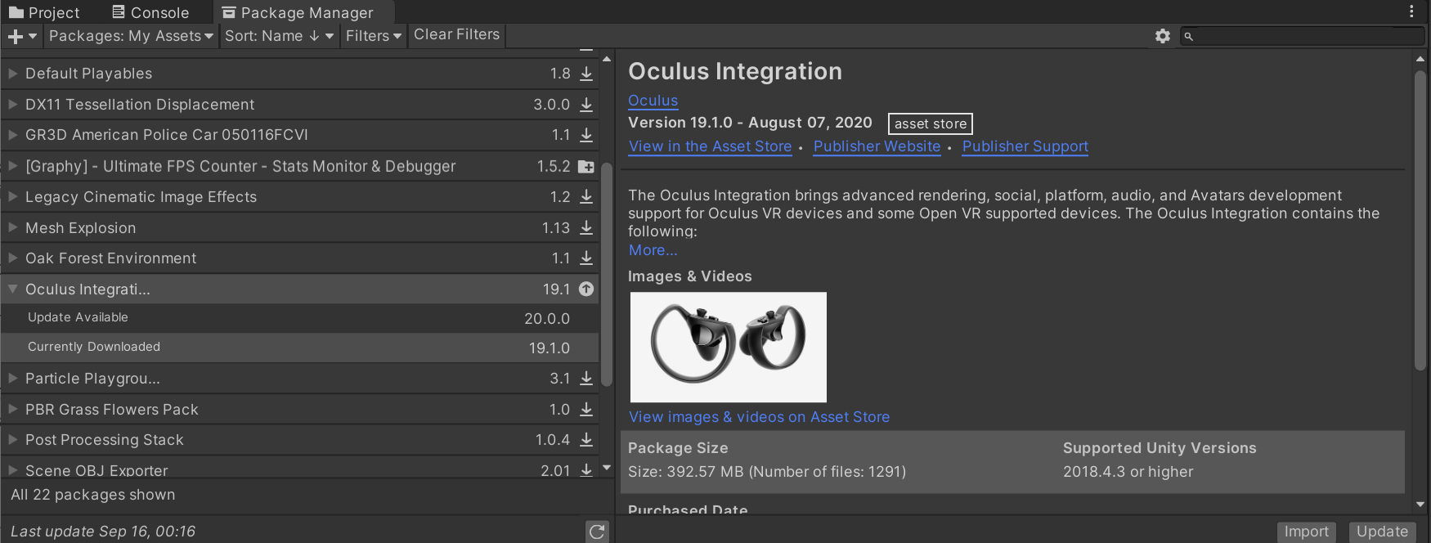
Task: Click the refresh package list icon
Action: click(597, 532)
